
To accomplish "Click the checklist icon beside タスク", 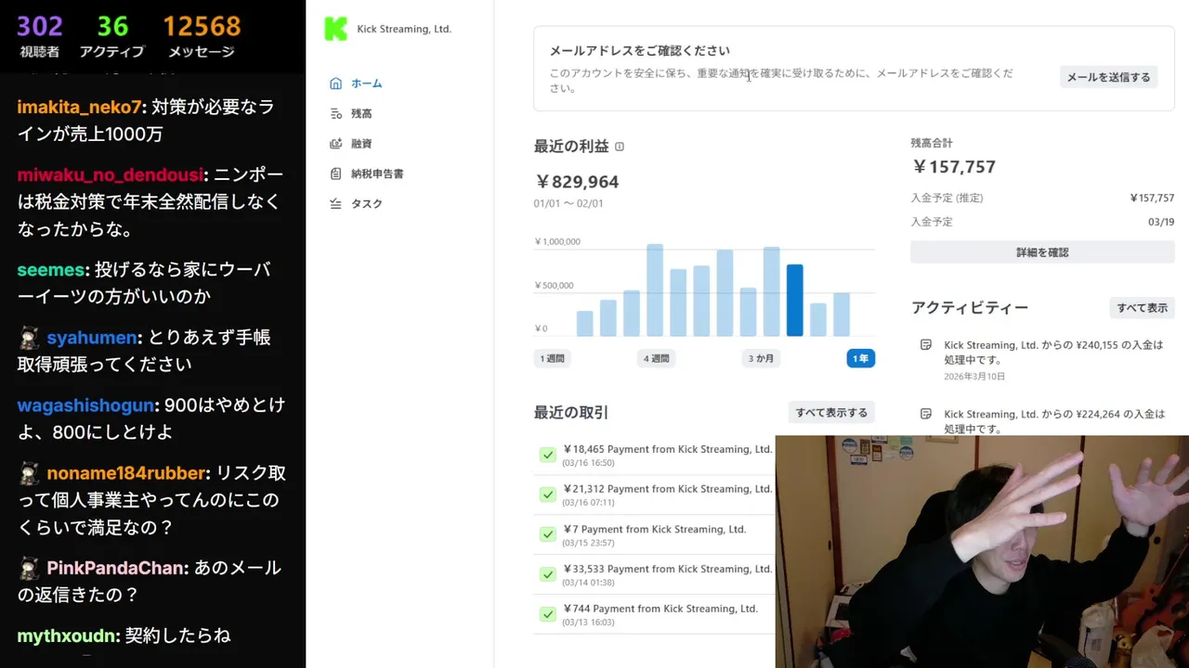I will 336,203.
